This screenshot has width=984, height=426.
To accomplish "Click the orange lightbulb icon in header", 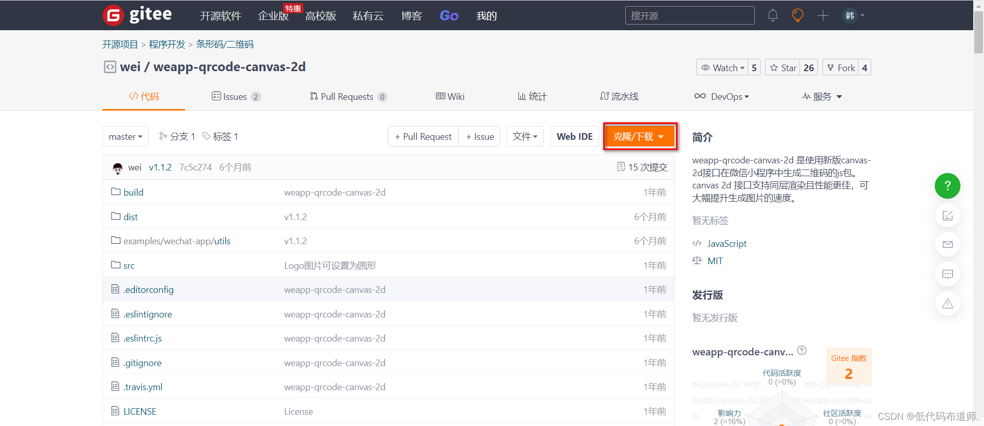I will point(797,15).
